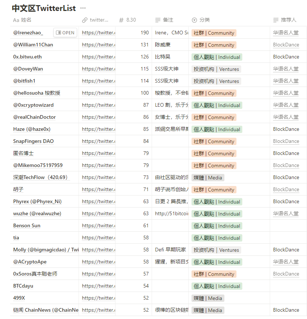Select the Haze (@haze0x) name cell
The height and width of the screenshot is (319, 307).
pyautogui.click(x=44, y=129)
